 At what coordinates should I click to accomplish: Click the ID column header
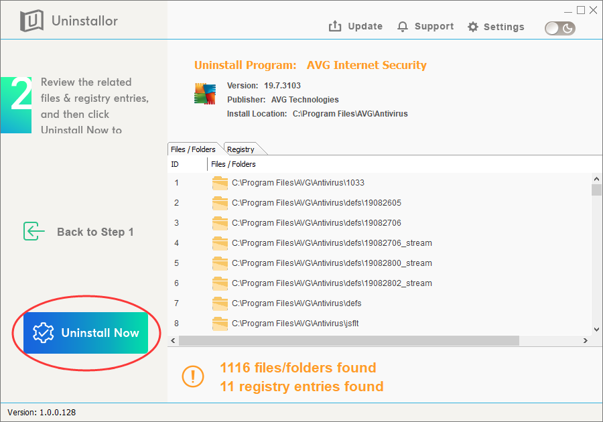pyautogui.click(x=188, y=164)
